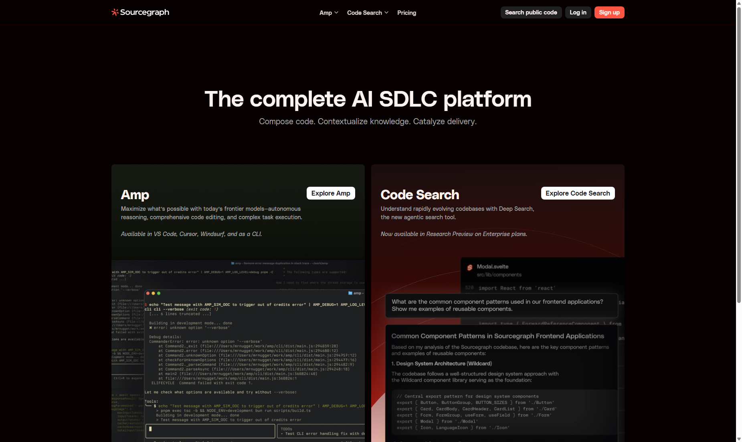Click "The complete AI SDLC platform" headline

coord(368,99)
